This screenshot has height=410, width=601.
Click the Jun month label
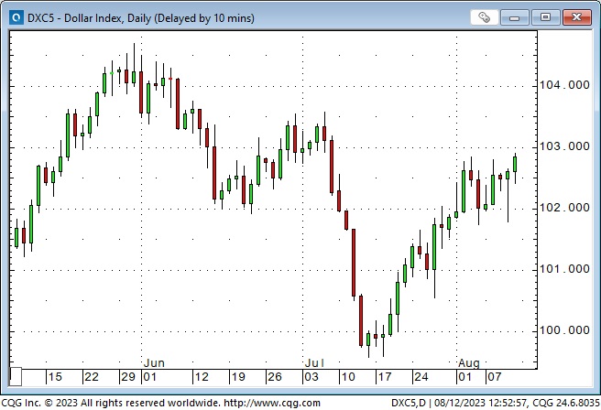pyautogui.click(x=154, y=363)
